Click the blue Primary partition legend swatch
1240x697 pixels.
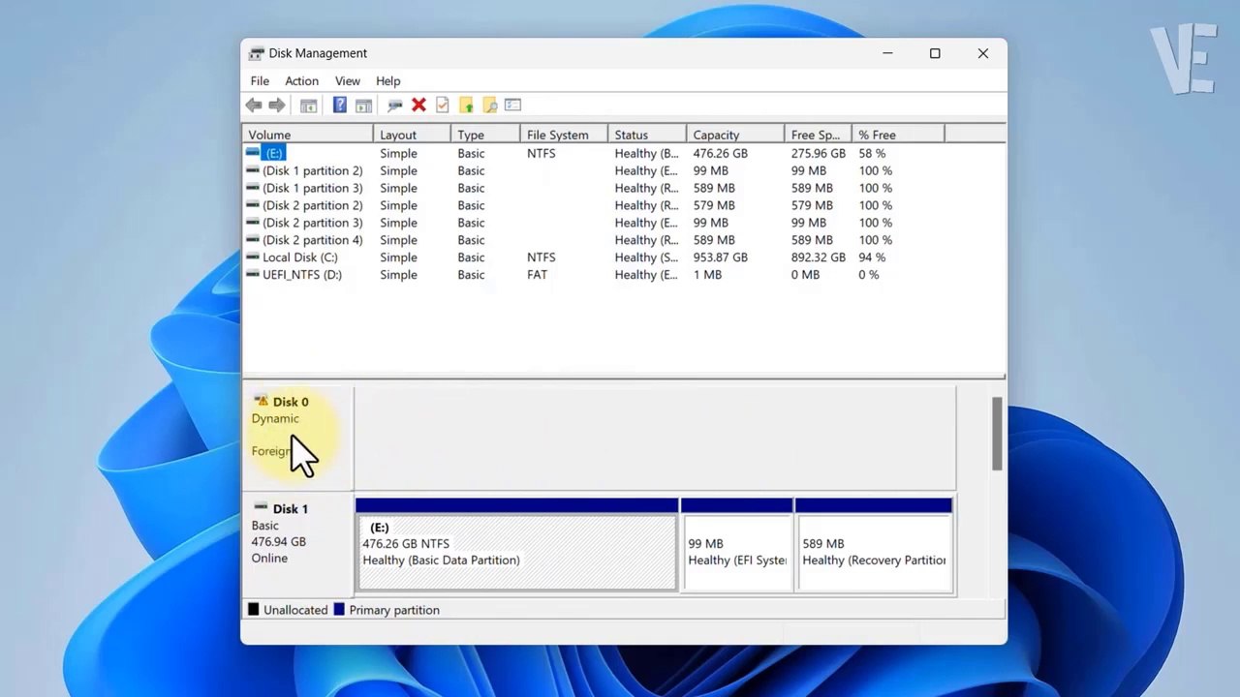pos(339,610)
